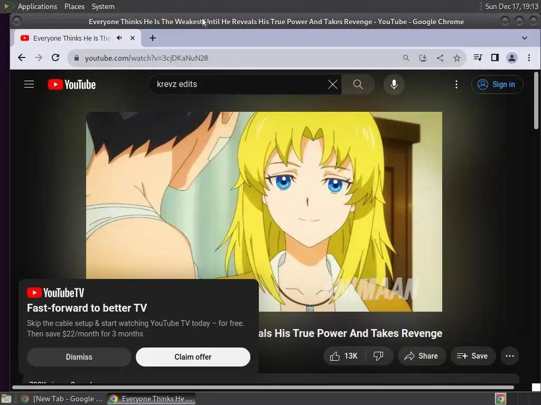
Task: Run the YouTube search with magnifier button
Action: click(x=358, y=84)
